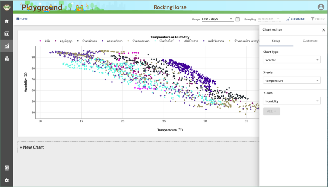328x187 pixels.
Task: Select the Setup tab
Action: (x=276, y=41)
